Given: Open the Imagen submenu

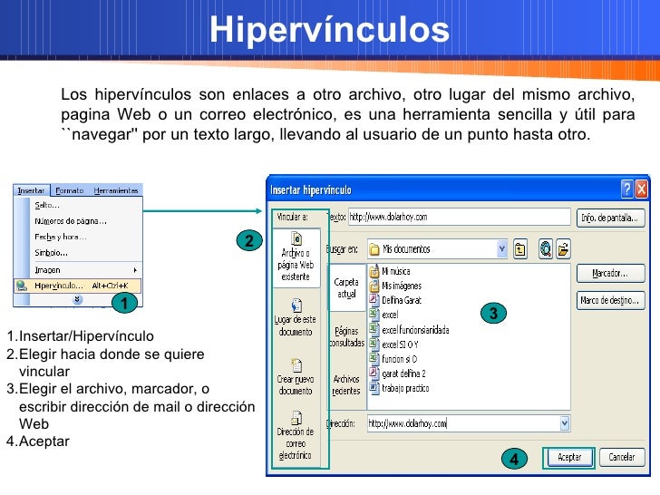Looking at the screenshot, I should (x=86, y=270).
